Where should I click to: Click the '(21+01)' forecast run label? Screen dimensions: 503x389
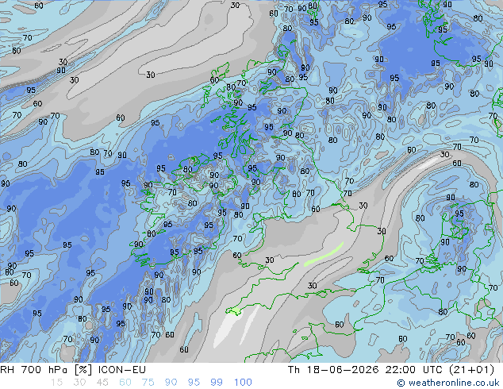pyautogui.click(x=471, y=370)
